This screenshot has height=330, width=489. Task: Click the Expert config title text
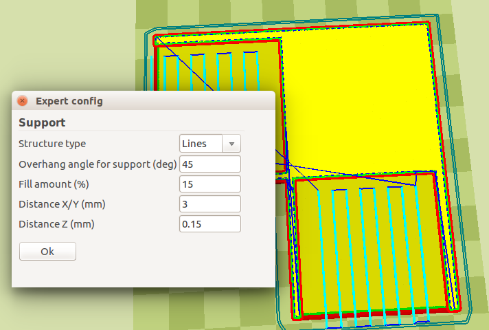coord(69,101)
